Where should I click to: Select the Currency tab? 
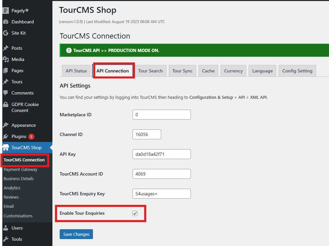233,71
